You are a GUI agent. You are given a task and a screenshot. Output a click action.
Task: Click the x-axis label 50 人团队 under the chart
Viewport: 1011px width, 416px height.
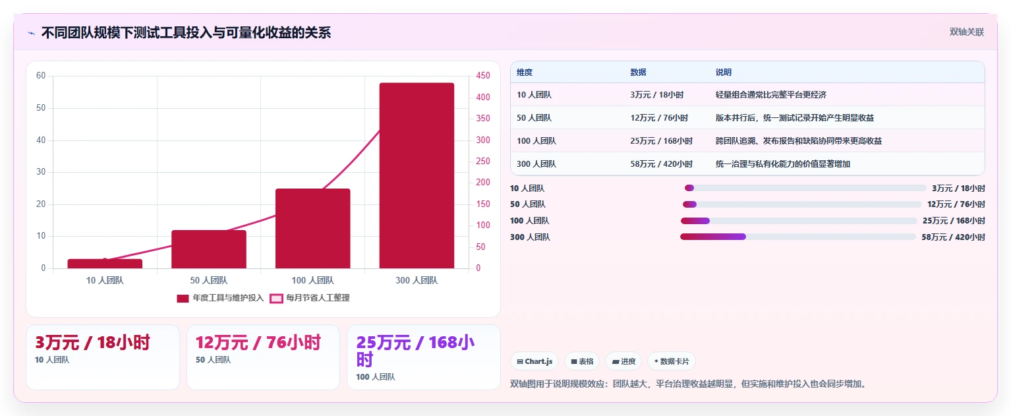pos(209,281)
